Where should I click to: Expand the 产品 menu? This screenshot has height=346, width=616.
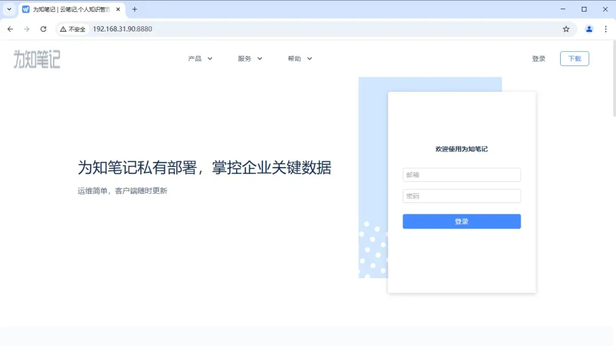200,59
